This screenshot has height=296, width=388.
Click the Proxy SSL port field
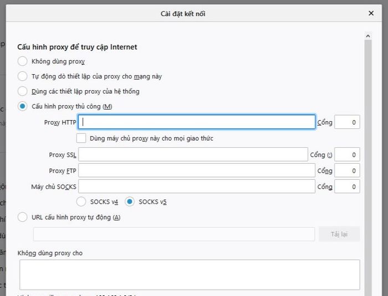(x=347, y=154)
